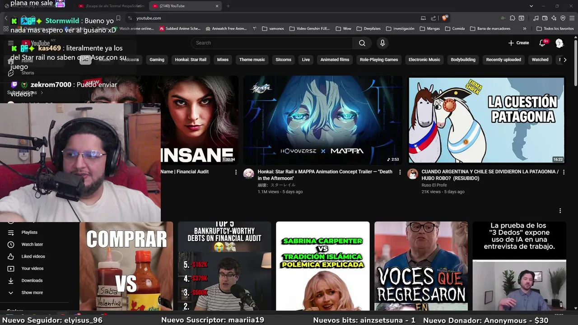The width and height of the screenshot is (578, 325).
Task: Select the Recently uploaded chip
Action: 503,60
